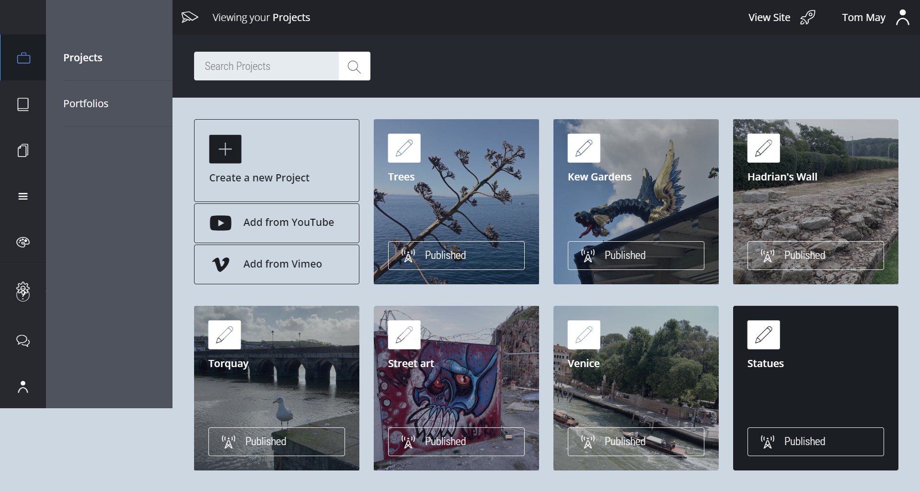Image resolution: width=920 pixels, height=492 pixels.
Task: Toggle Published status on the Venice project
Action: pos(635,441)
